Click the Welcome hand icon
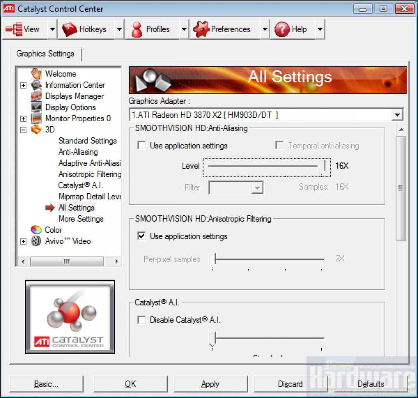Image resolution: width=418 pixels, height=398 pixels. [36, 73]
